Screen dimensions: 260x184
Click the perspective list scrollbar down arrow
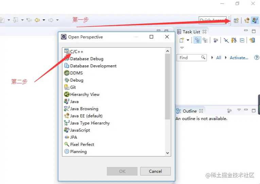(x=168, y=153)
